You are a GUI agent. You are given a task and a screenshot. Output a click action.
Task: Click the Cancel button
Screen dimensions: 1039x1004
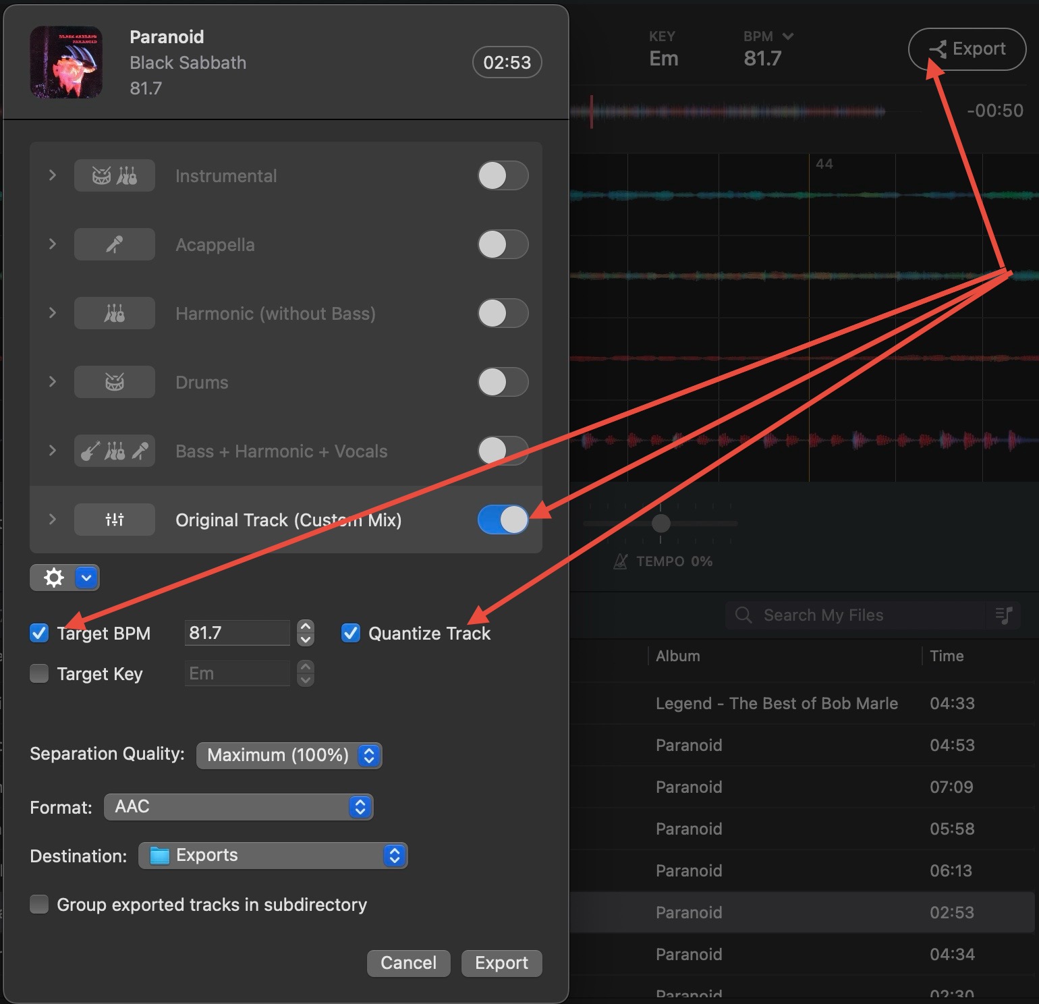[408, 963]
